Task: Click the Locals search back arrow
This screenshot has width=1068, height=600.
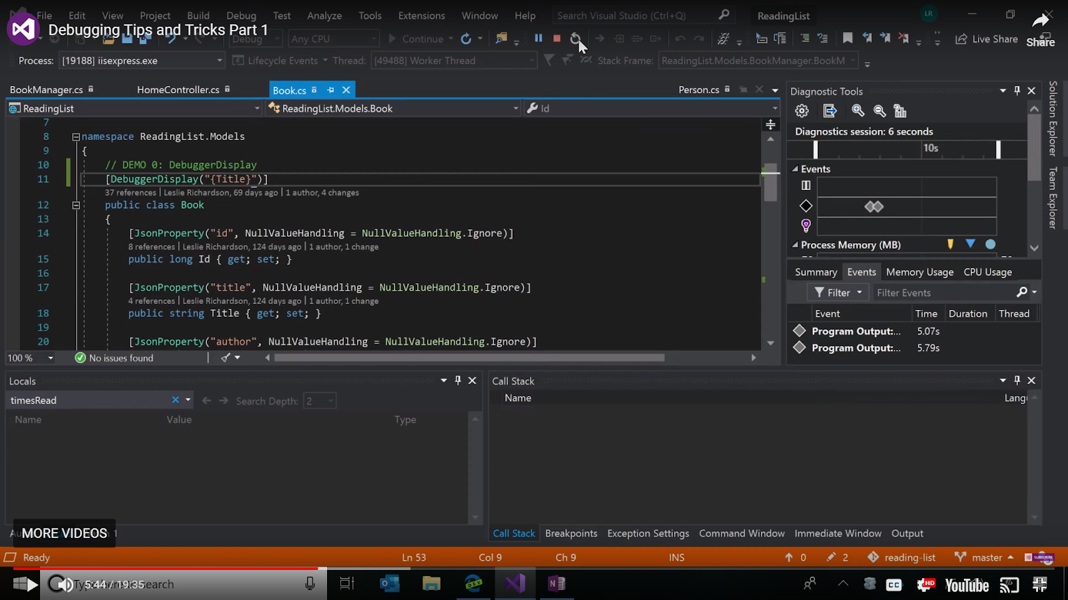Action: (x=207, y=401)
